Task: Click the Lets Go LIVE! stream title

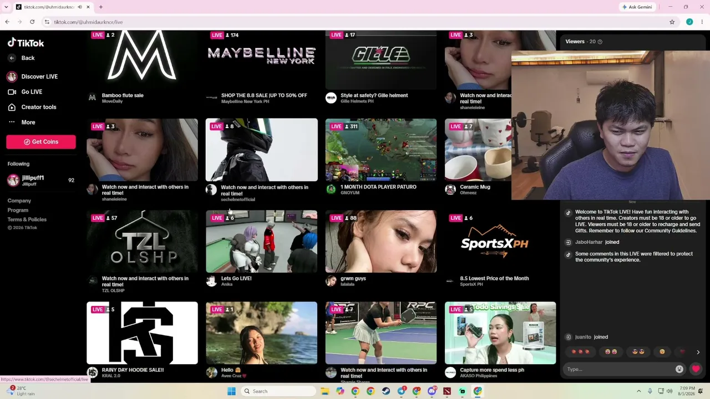Action: click(236, 278)
